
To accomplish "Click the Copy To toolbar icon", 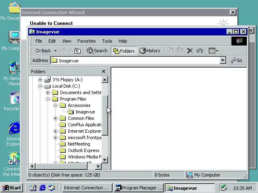I will pos(181,51).
